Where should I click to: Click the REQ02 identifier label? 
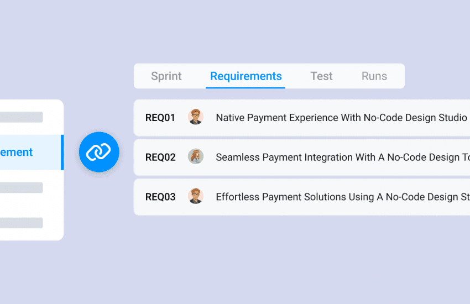(160, 158)
